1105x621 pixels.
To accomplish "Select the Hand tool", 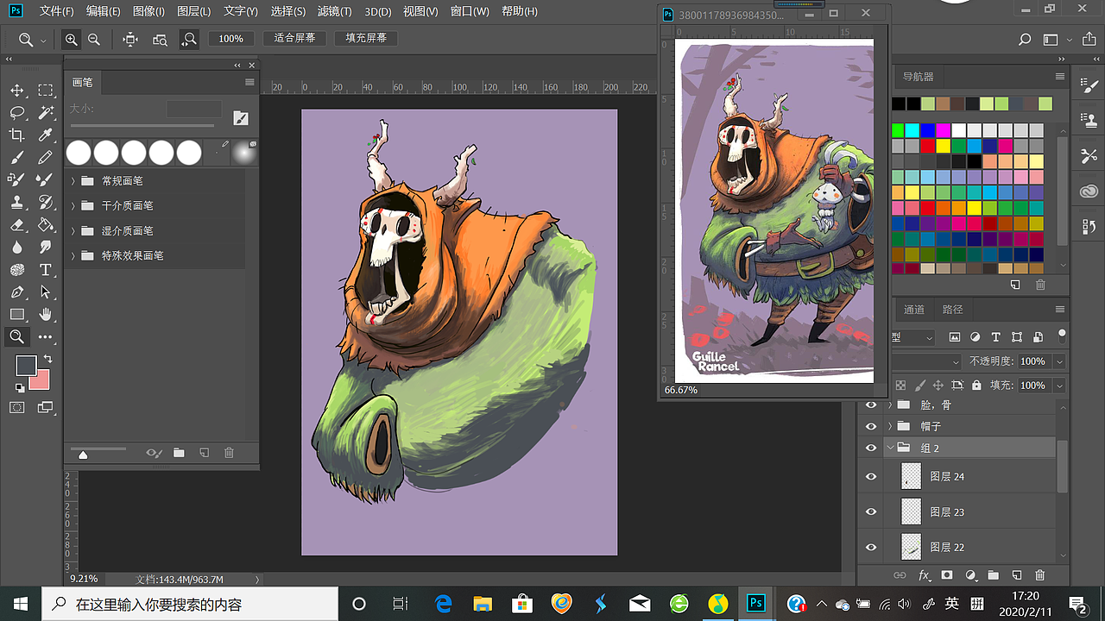I will pyautogui.click(x=45, y=315).
